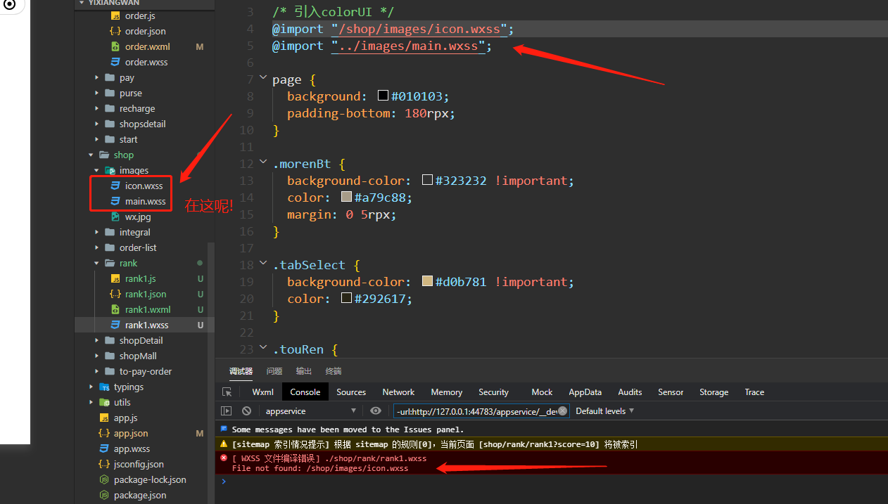The width and height of the screenshot is (888, 504).
Task: Open jsconfig.json file
Action: click(139, 464)
